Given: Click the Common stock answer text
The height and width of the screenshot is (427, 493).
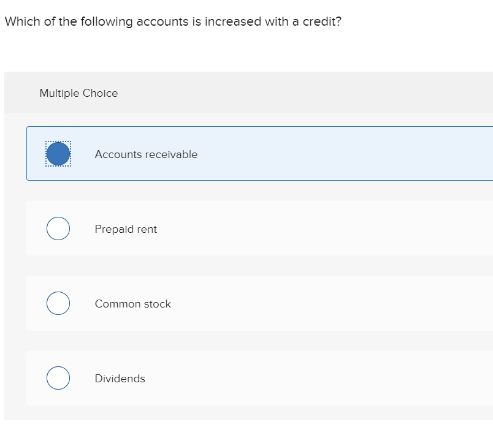Looking at the screenshot, I should click(132, 304).
